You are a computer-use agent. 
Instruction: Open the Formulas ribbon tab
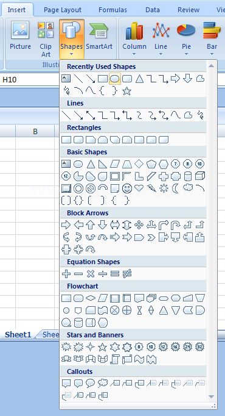click(112, 10)
